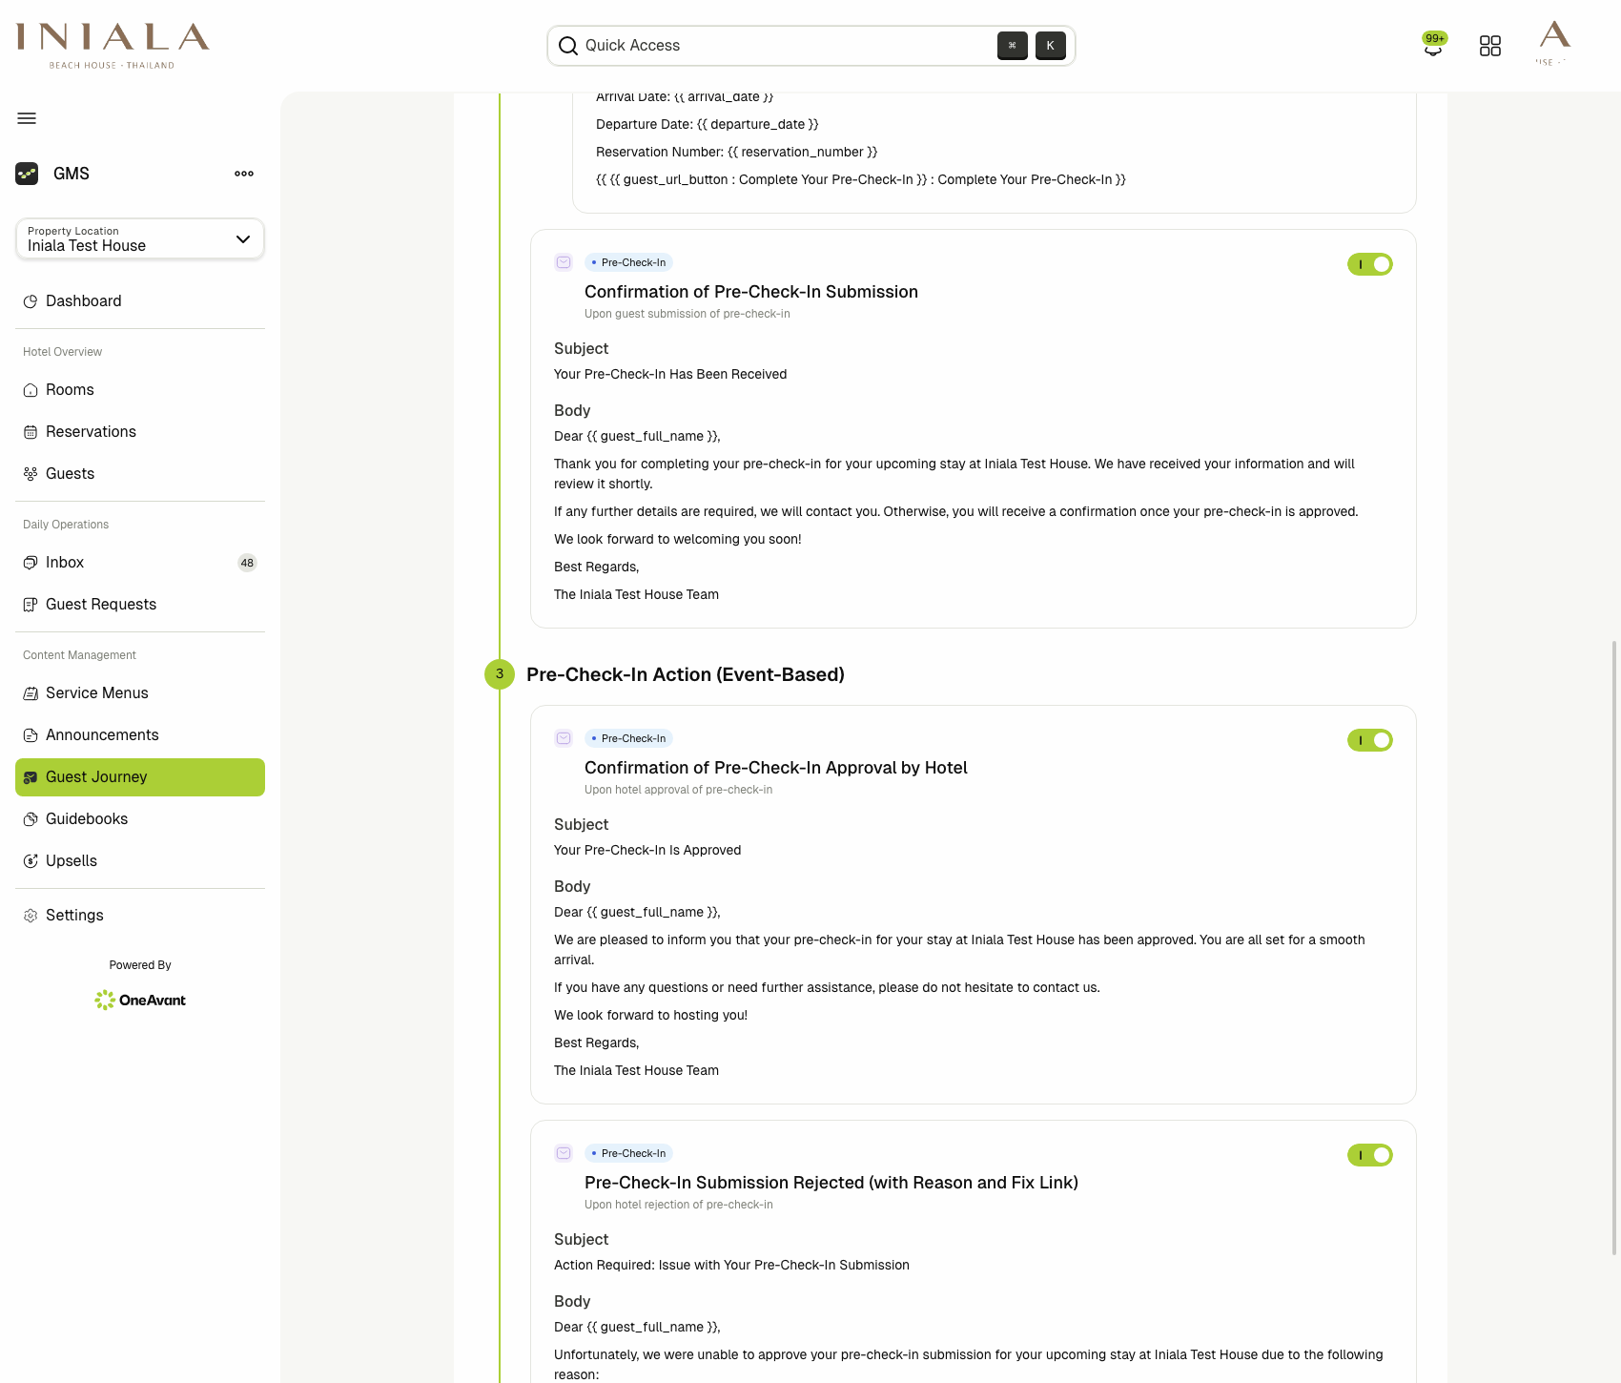Select the Upsells icon
The image size is (1621, 1383).
click(x=31, y=860)
